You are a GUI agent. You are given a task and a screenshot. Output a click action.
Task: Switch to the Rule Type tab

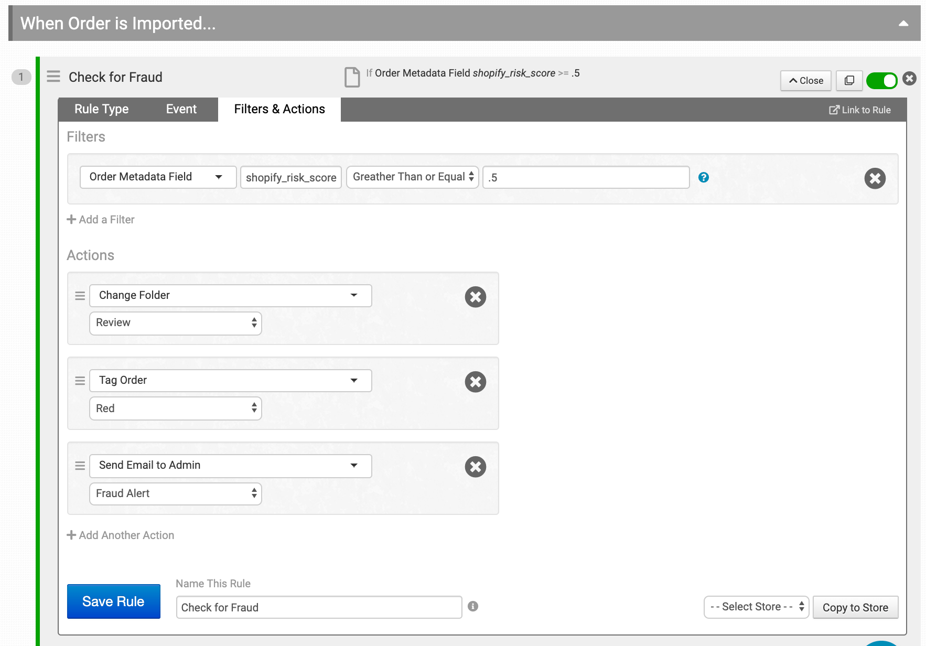[x=102, y=109]
